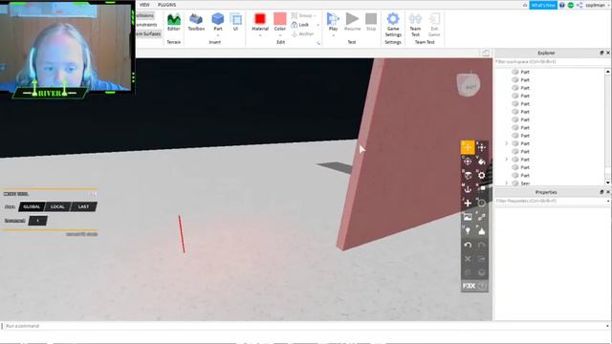
Task: Open the VIEW ribbon tab
Action: coord(144,5)
